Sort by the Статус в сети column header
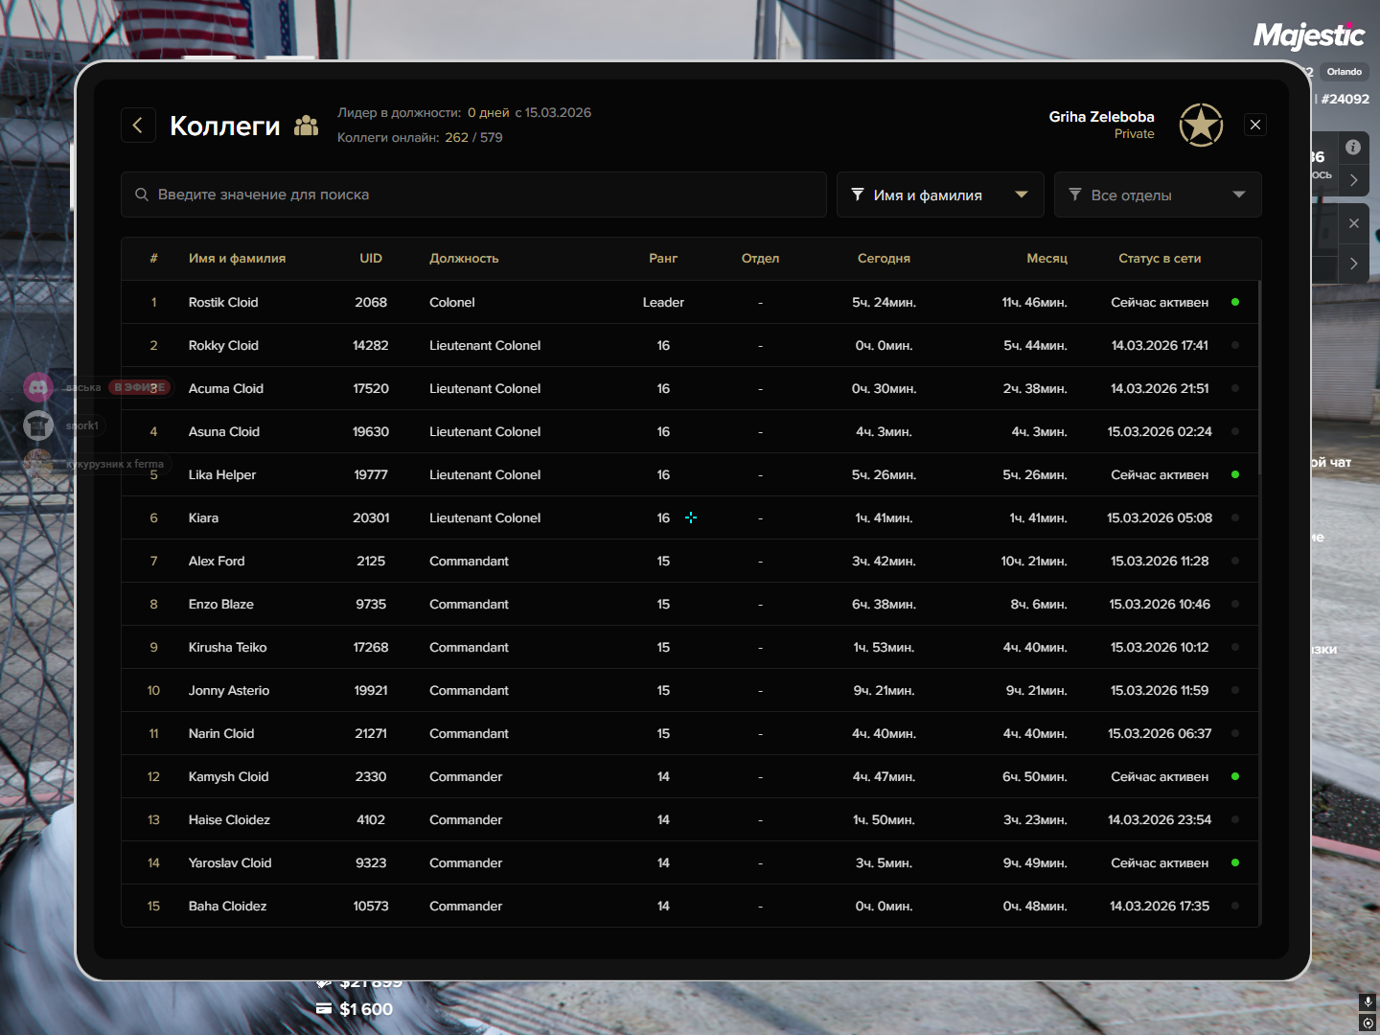 pos(1160,259)
